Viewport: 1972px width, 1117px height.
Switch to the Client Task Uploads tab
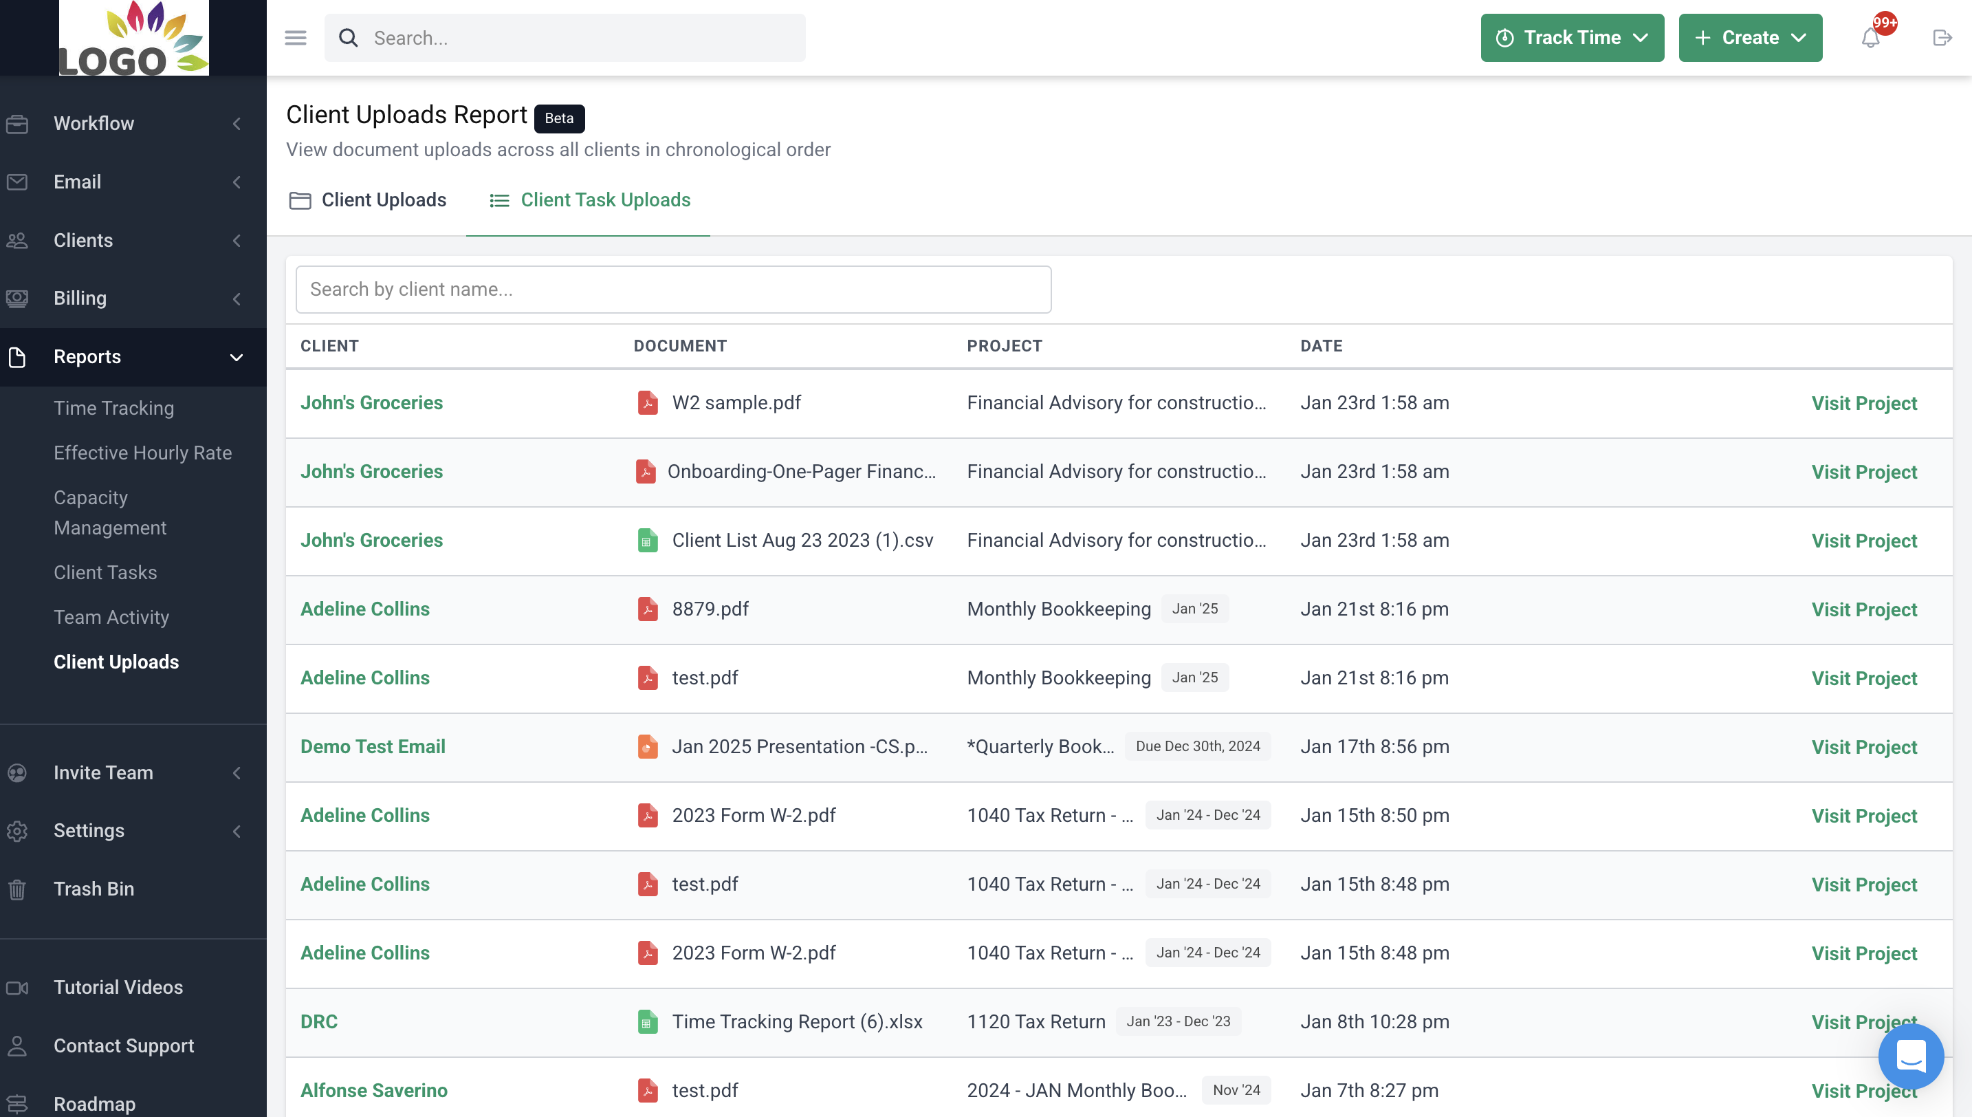[588, 200]
